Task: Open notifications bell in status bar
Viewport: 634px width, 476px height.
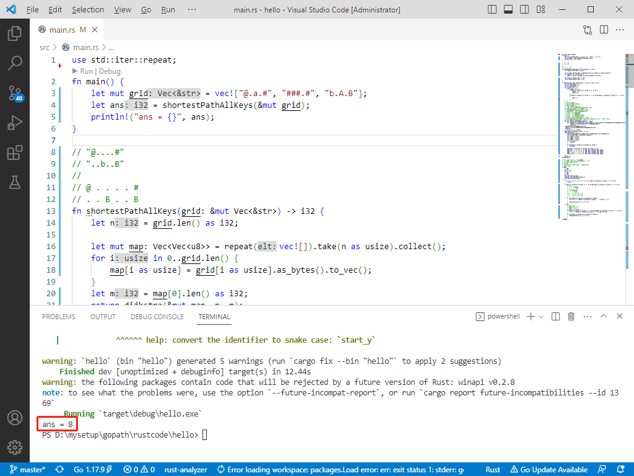Action: pos(620,470)
